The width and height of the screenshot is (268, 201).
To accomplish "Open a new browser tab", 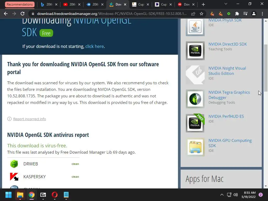I will tap(203, 4).
